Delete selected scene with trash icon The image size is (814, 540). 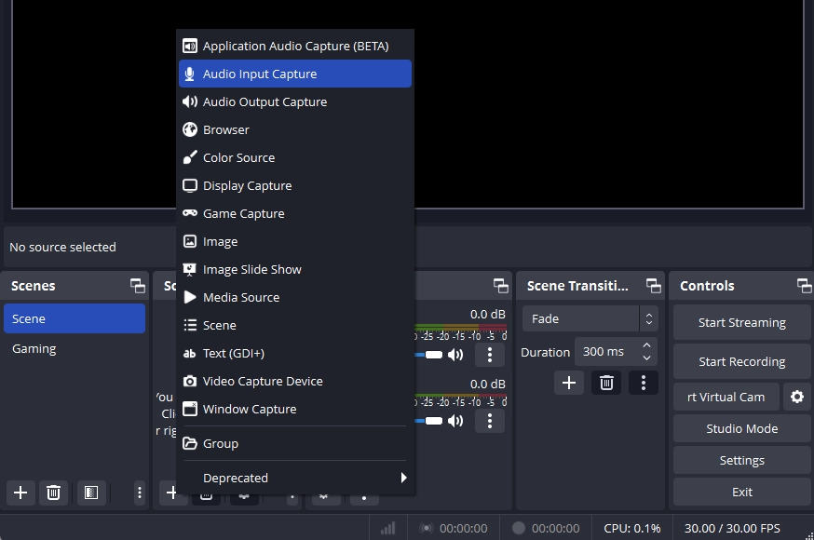pyautogui.click(x=53, y=493)
